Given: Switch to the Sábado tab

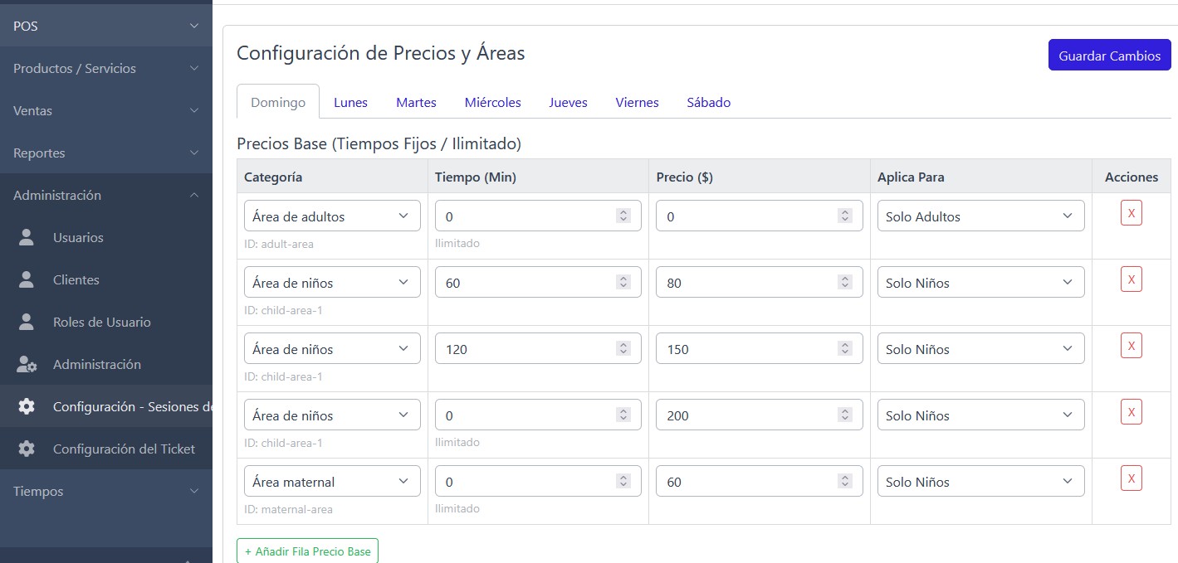Looking at the screenshot, I should (x=708, y=102).
